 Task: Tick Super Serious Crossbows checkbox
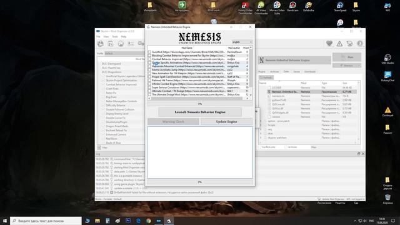tap(149, 87)
